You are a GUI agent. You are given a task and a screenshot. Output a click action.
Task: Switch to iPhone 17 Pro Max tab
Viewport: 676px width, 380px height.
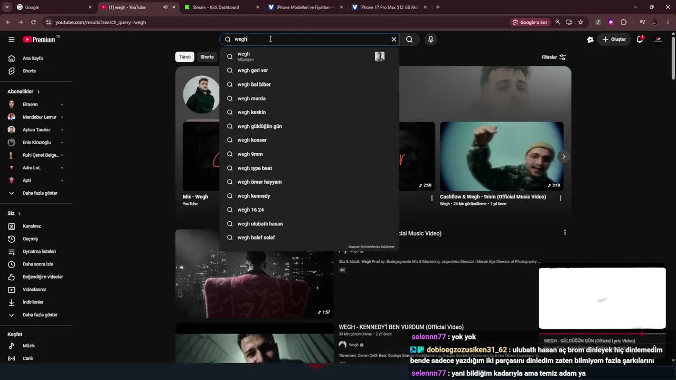point(388,7)
